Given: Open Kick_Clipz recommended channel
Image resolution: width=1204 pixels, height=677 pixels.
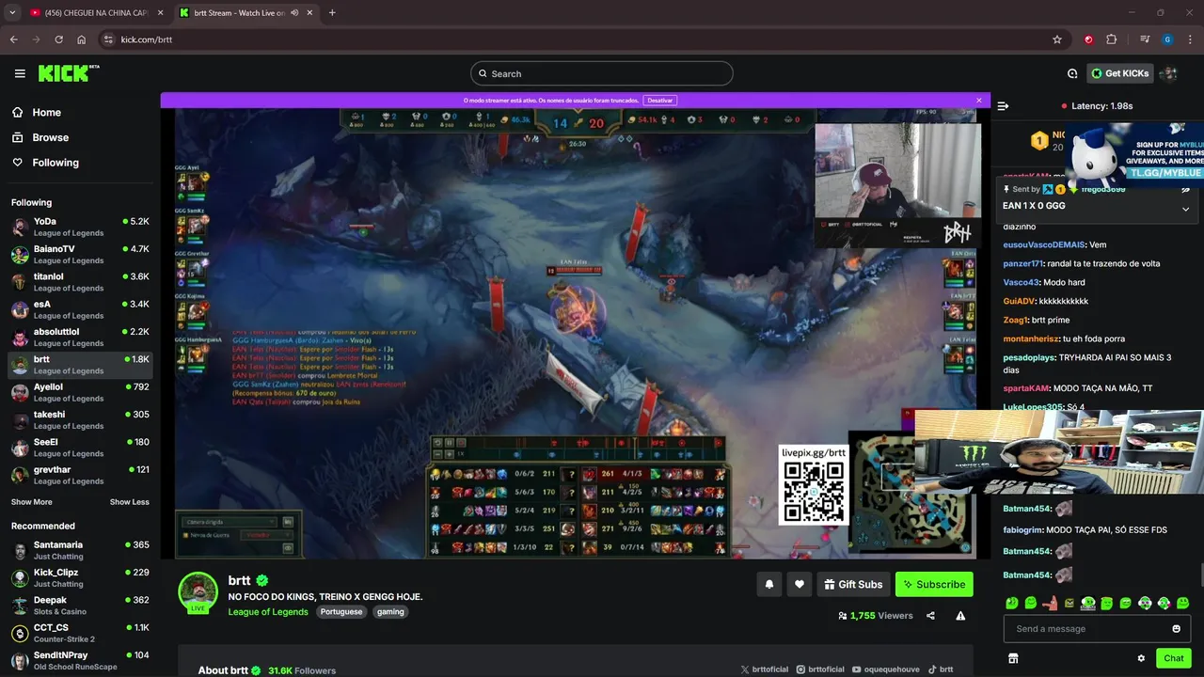Looking at the screenshot, I should tap(80, 577).
